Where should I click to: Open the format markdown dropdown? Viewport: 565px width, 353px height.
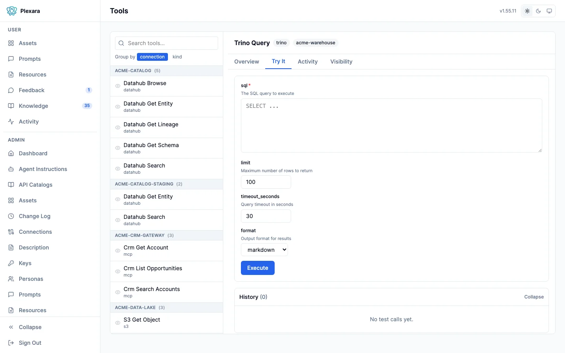(x=264, y=250)
